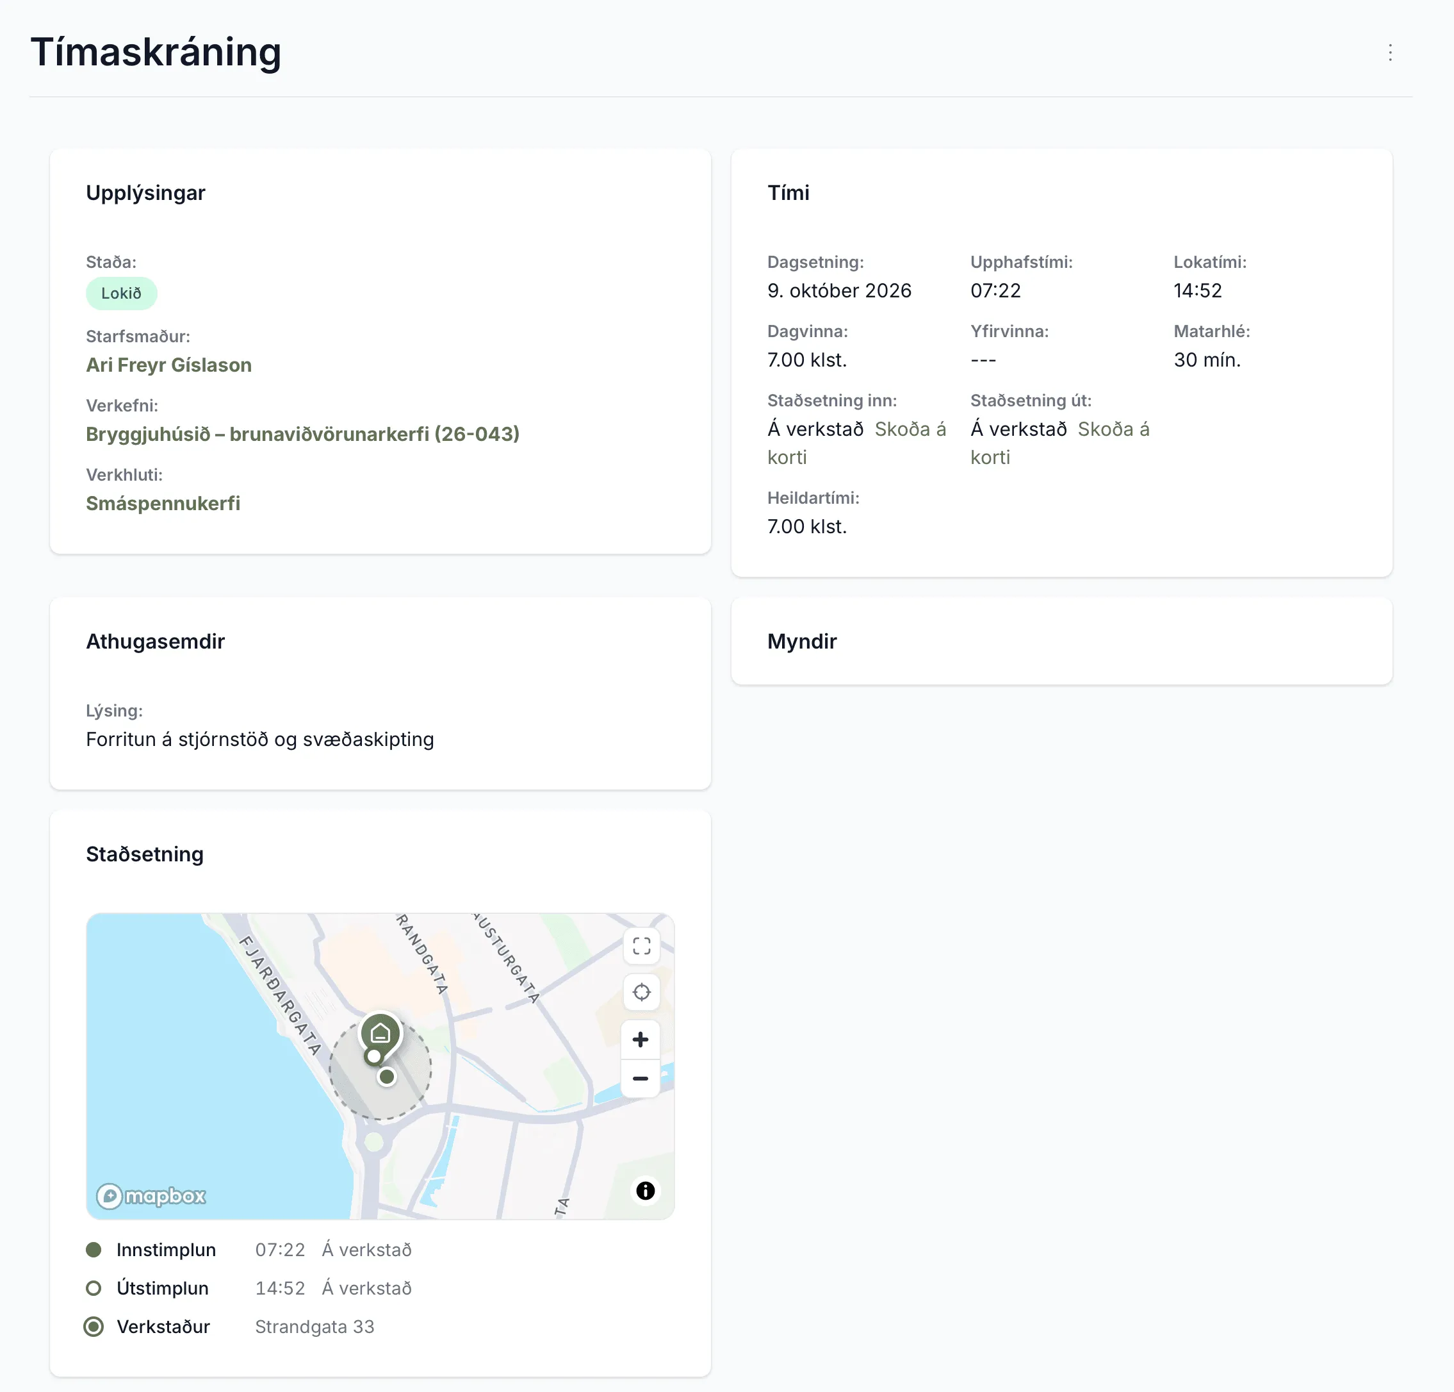Click the Heildartími value 7.00 klst.
The image size is (1454, 1392).
click(806, 527)
